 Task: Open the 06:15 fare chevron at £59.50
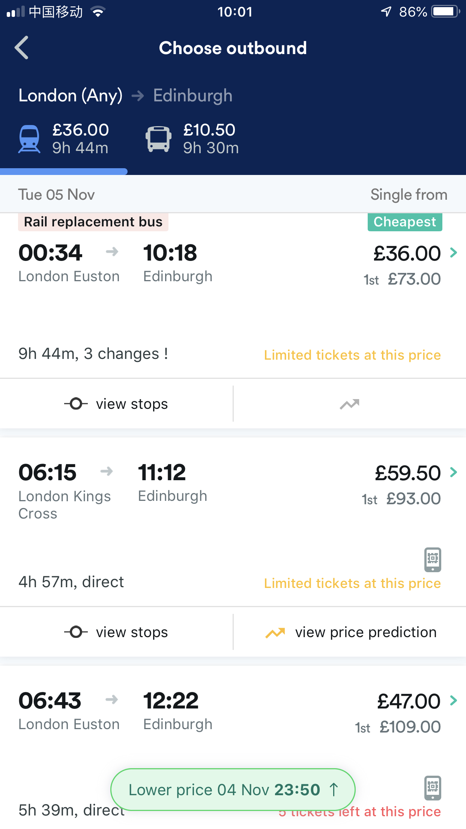(453, 472)
